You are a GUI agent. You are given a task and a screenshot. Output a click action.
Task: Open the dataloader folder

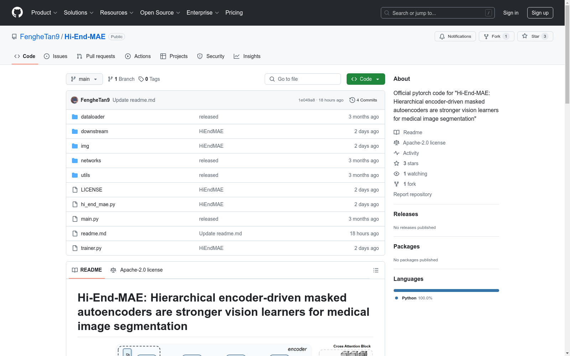pos(93,117)
